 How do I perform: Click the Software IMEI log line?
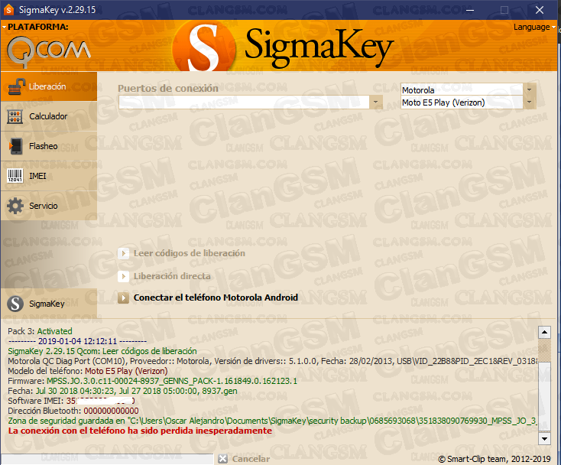click(x=71, y=401)
